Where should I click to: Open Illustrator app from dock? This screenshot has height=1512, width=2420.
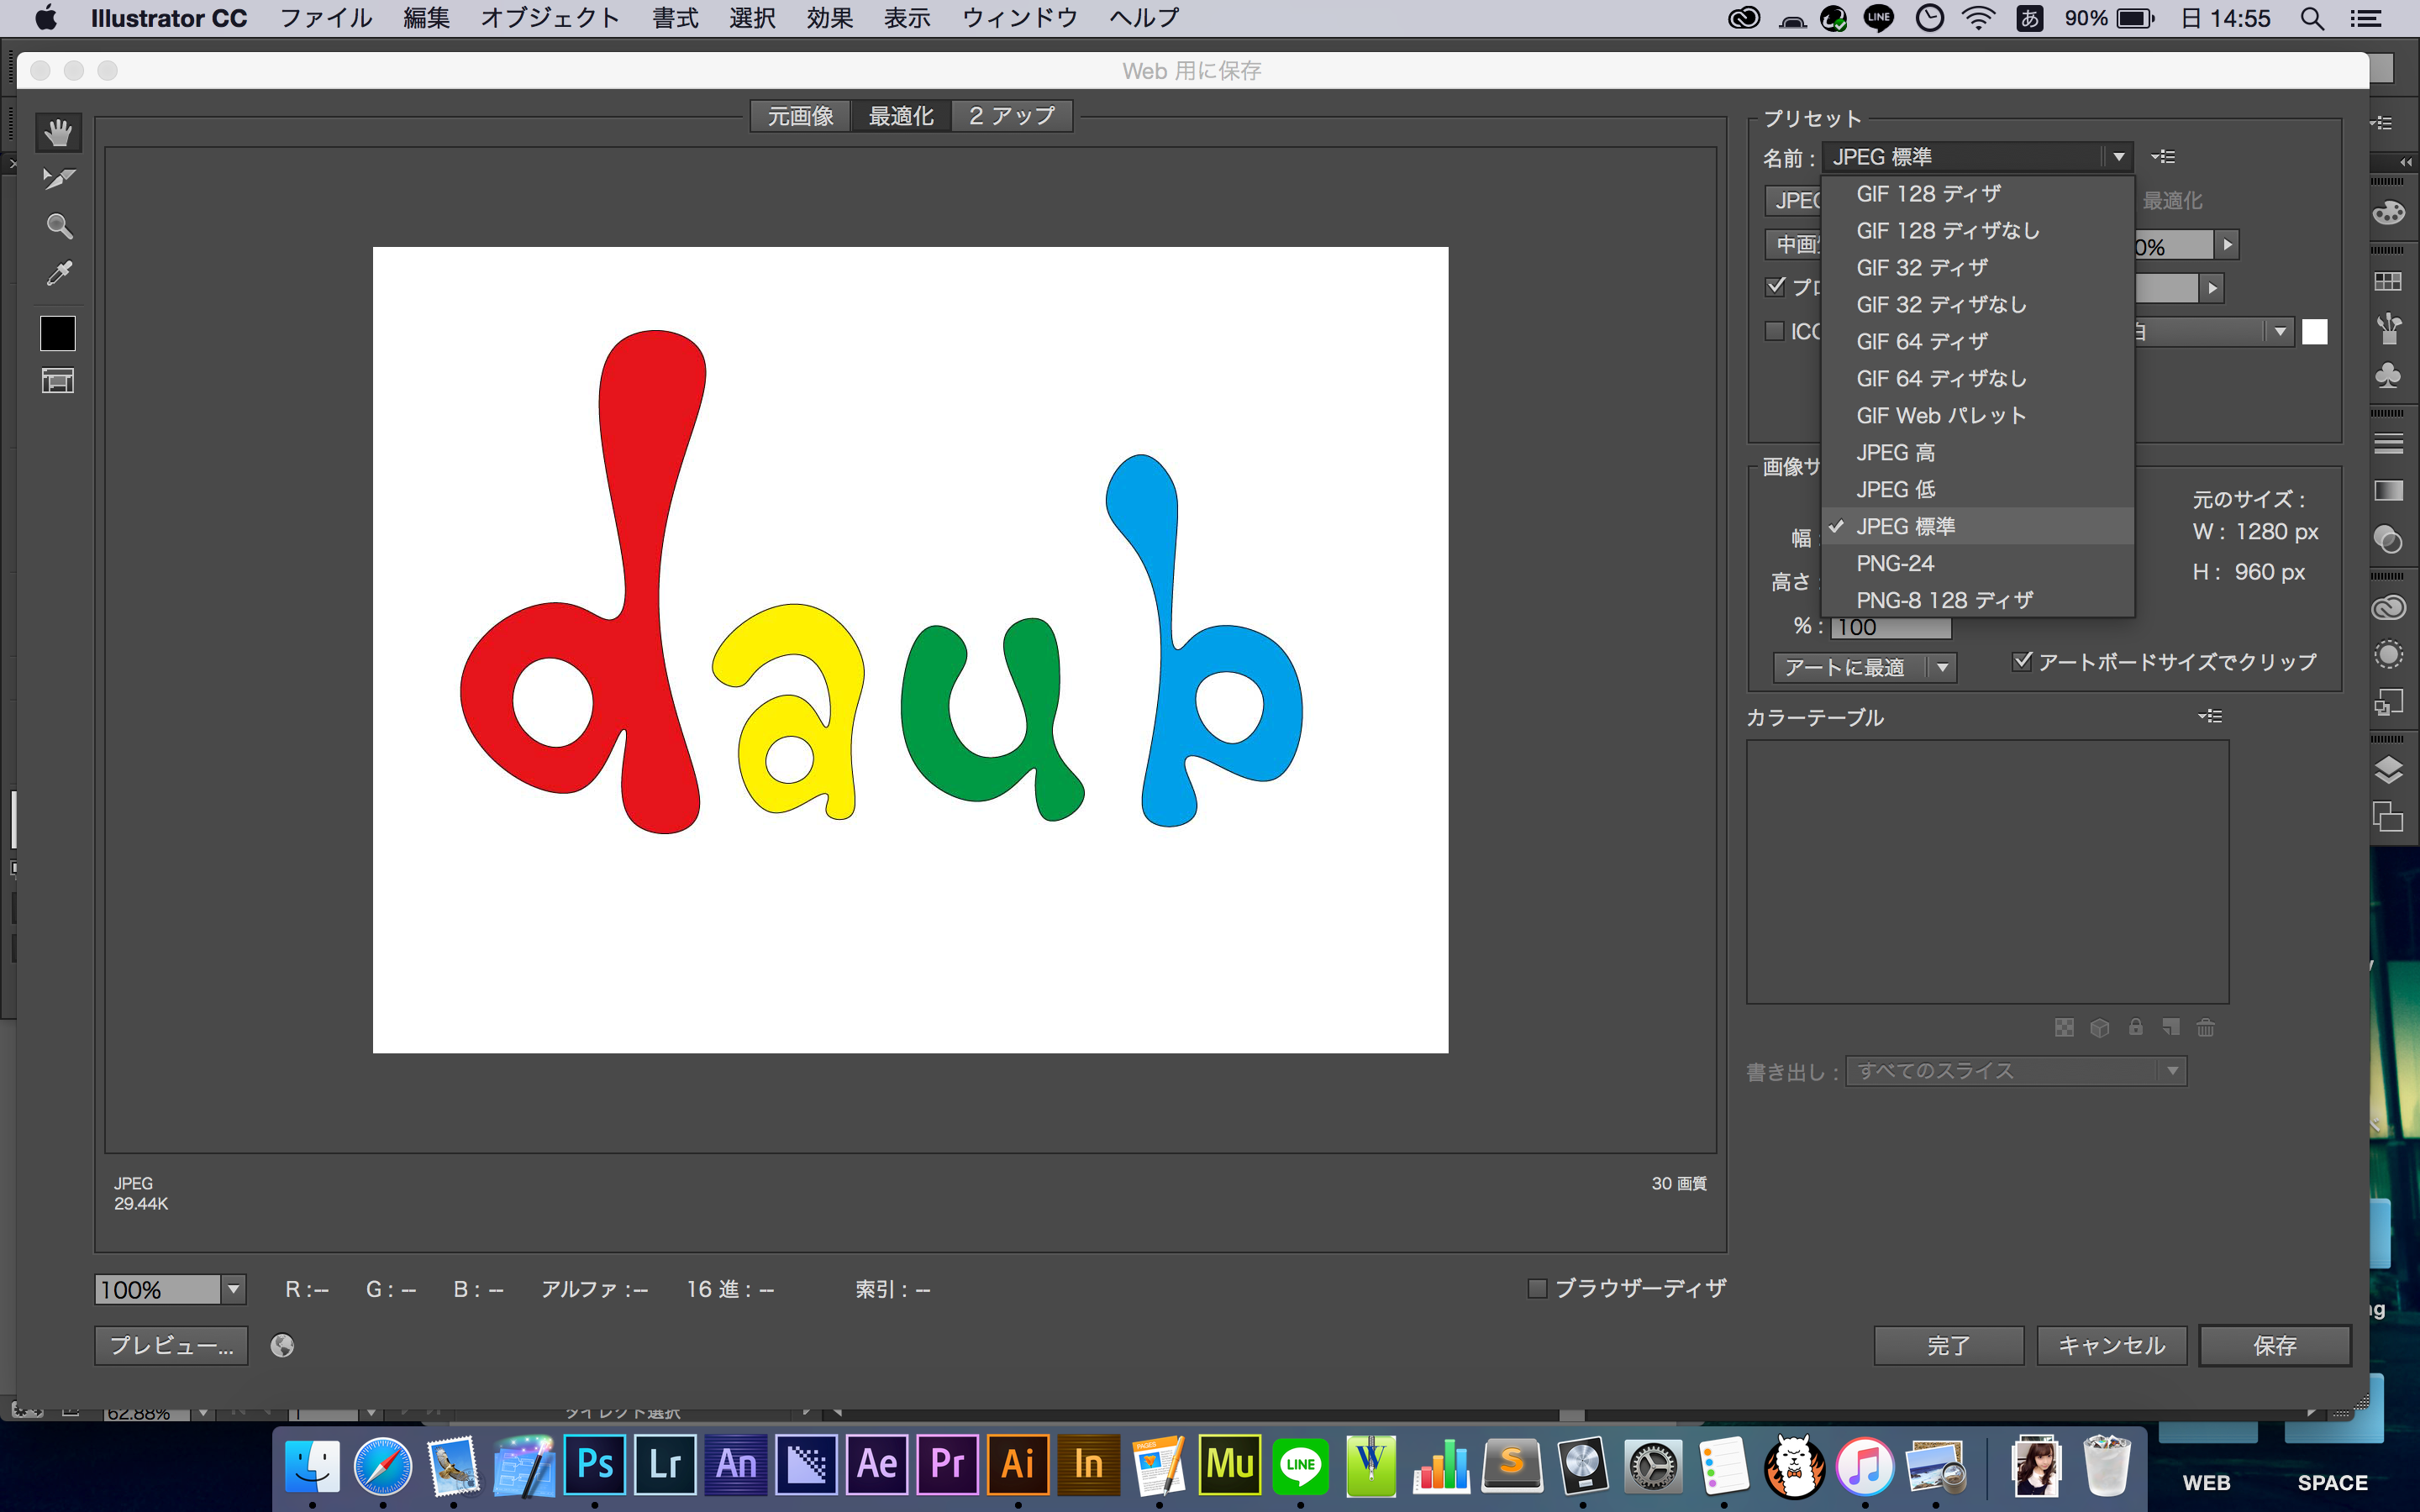coord(1019,1463)
